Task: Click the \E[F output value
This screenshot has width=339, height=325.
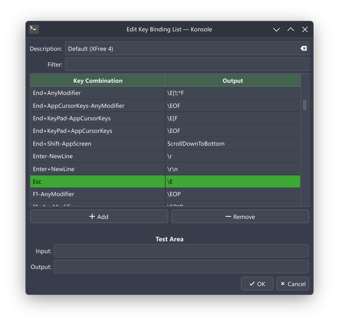Action: [233, 118]
